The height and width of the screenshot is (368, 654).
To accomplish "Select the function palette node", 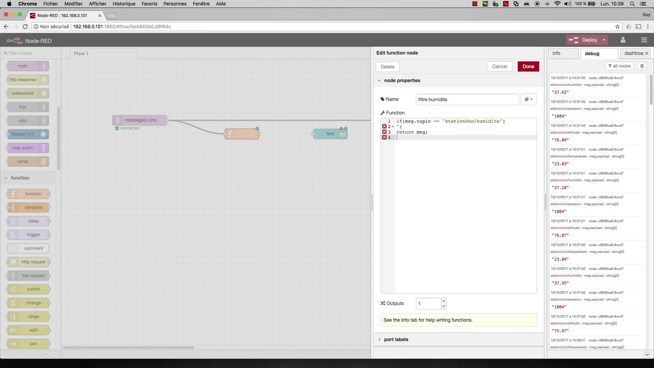I will coord(28,194).
